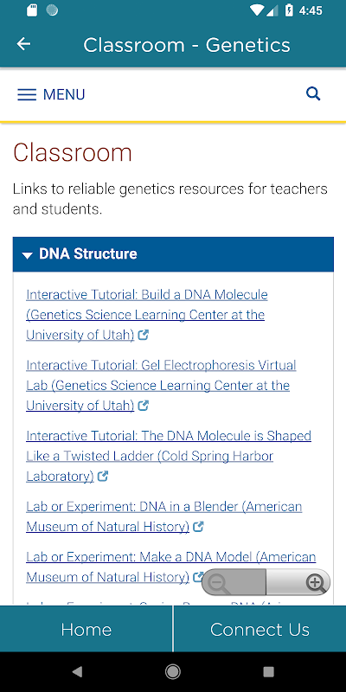Click external link icon after Twisted Ladder link
Screen dimensions: 346x692
(103, 477)
